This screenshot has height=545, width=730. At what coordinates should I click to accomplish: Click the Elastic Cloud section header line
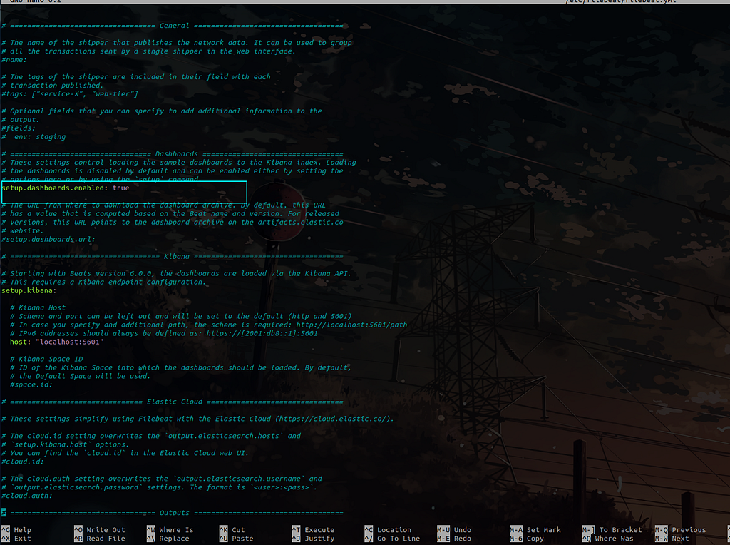pyautogui.click(x=173, y=402)
